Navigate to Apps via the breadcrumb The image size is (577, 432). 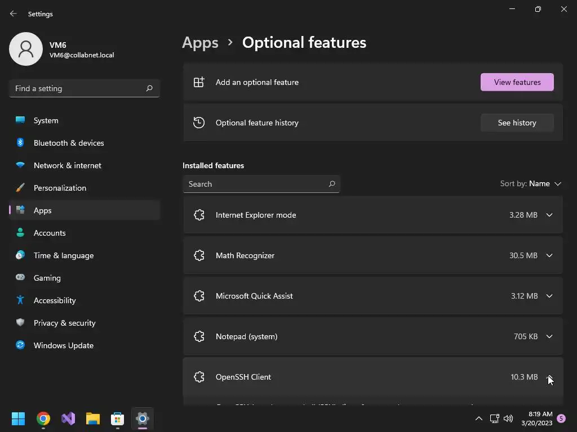coord(200,43)
